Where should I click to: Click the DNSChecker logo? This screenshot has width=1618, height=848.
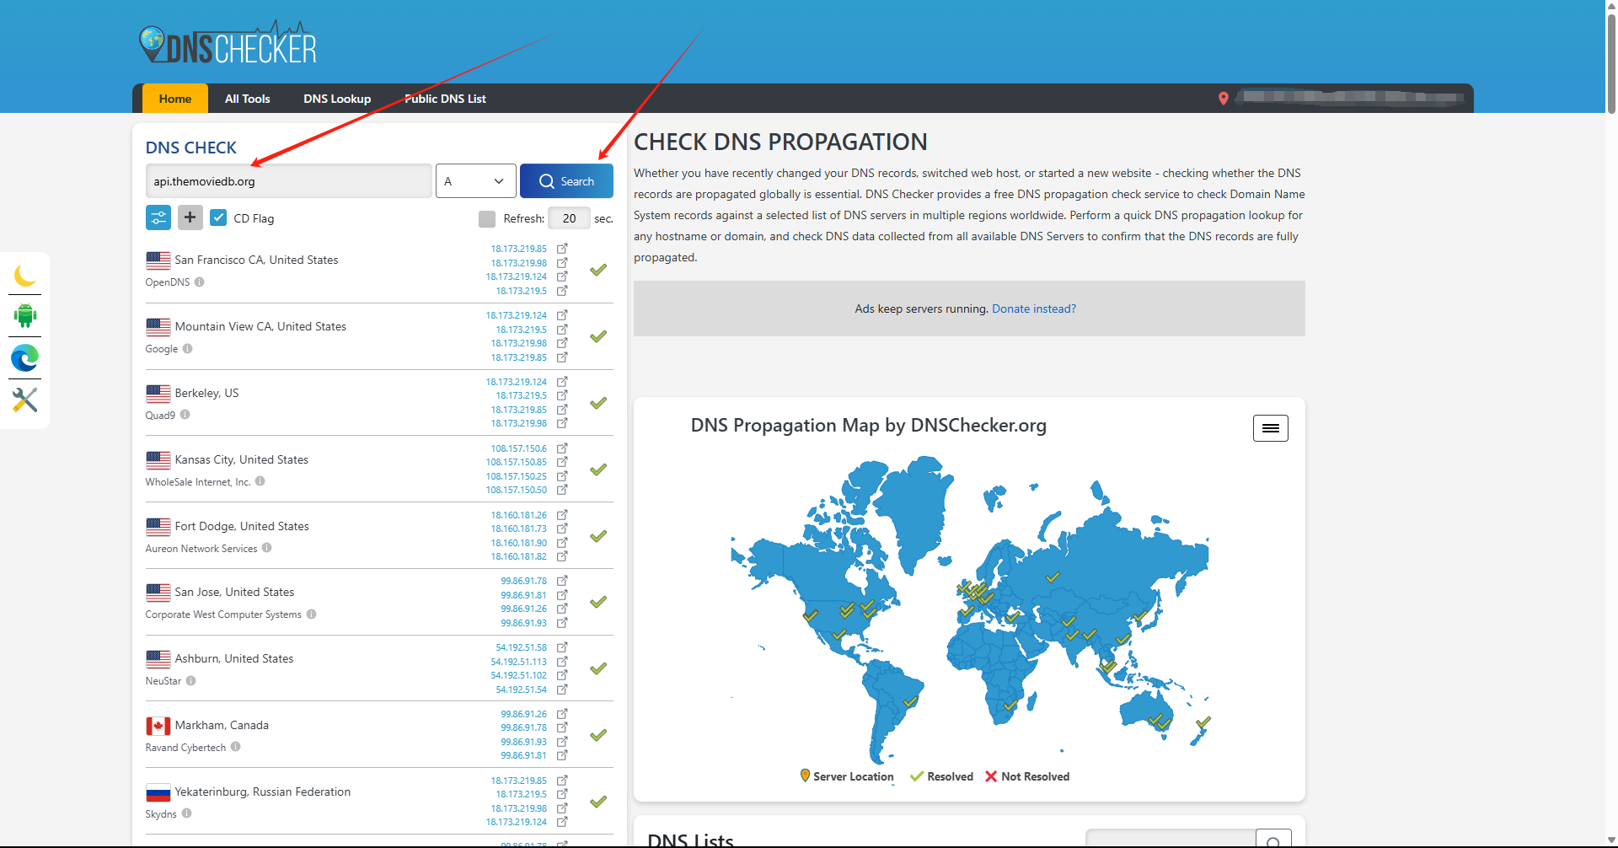[228, 44]
